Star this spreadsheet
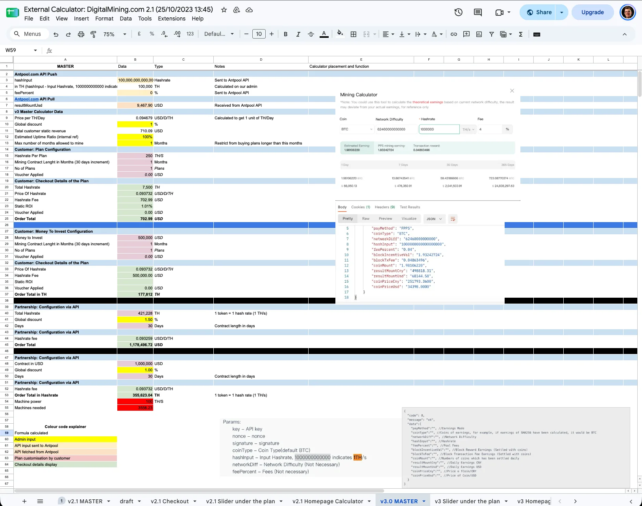This screenshot has width=642, height=506. [x=224, y=10]
